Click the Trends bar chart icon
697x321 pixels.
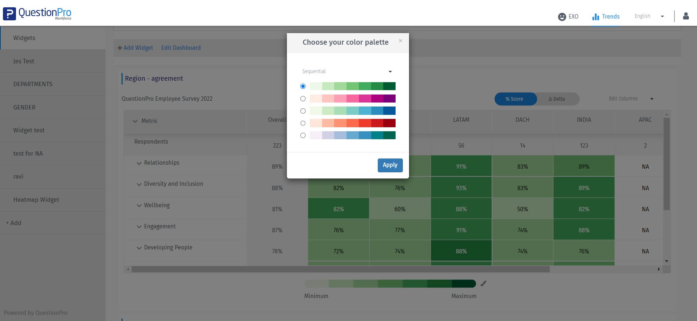pos(596,17)
